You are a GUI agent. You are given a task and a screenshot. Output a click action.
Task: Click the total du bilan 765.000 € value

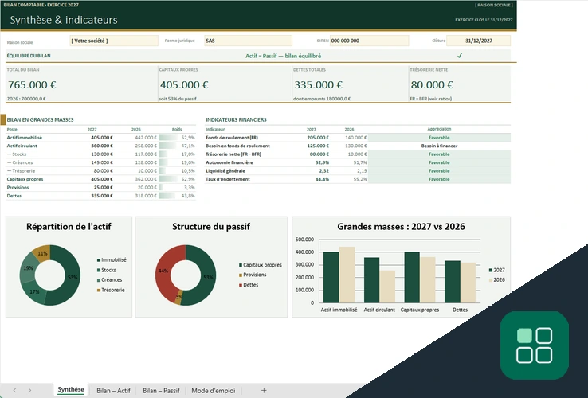tap(32, 84)
